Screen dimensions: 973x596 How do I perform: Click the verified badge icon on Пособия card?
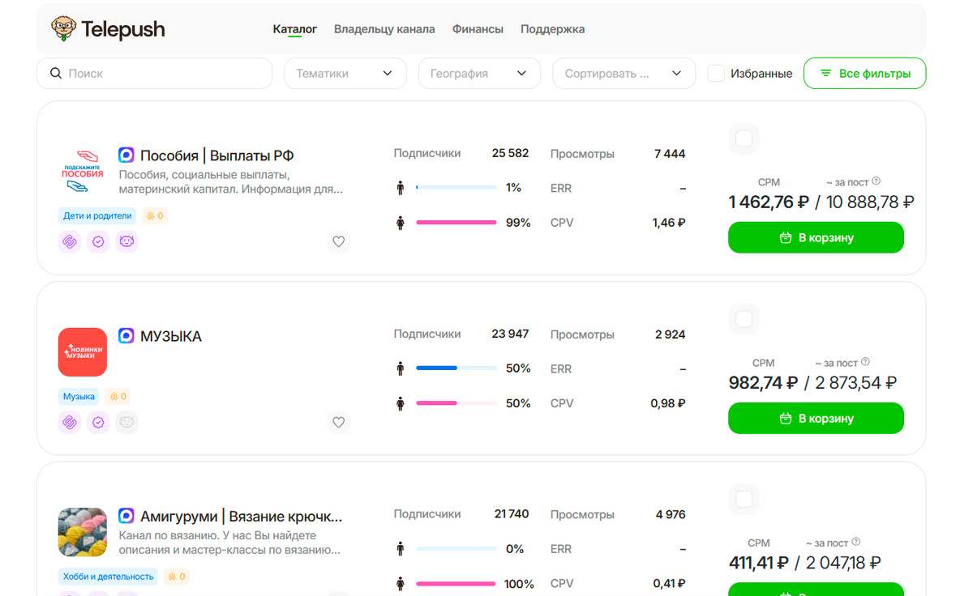[98, 241]
